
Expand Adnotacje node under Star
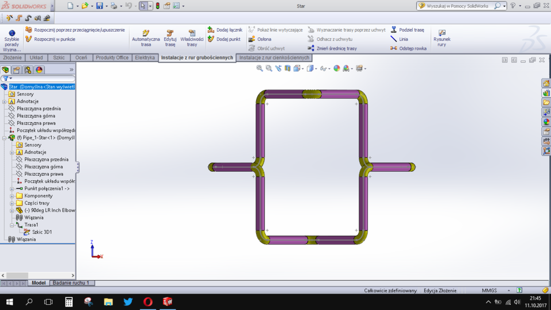click(x=4, y=102)
